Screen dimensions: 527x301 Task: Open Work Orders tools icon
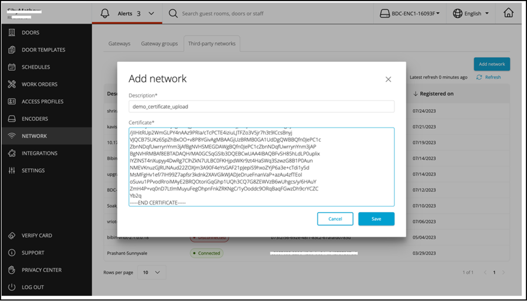pyautogui.click(x=12, y=84)
